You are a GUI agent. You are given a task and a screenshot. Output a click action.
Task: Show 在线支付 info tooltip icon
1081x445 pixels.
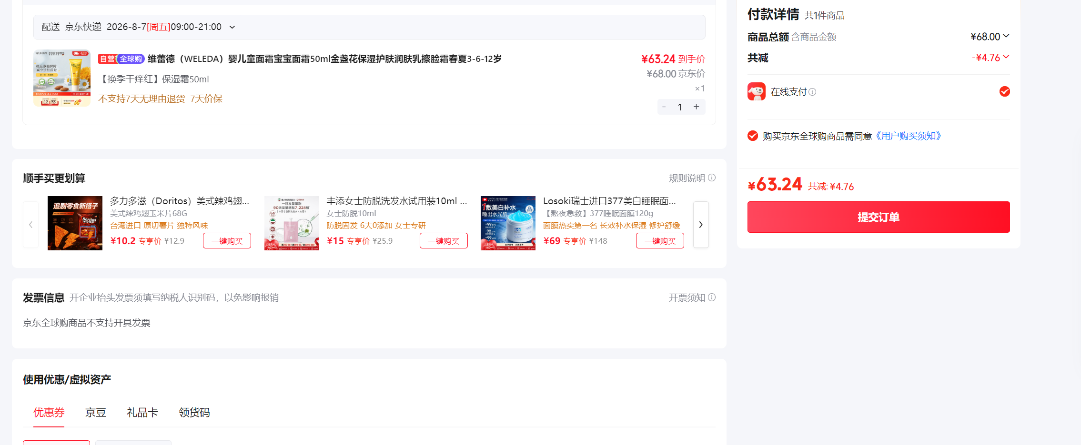[x=812, y=92]
